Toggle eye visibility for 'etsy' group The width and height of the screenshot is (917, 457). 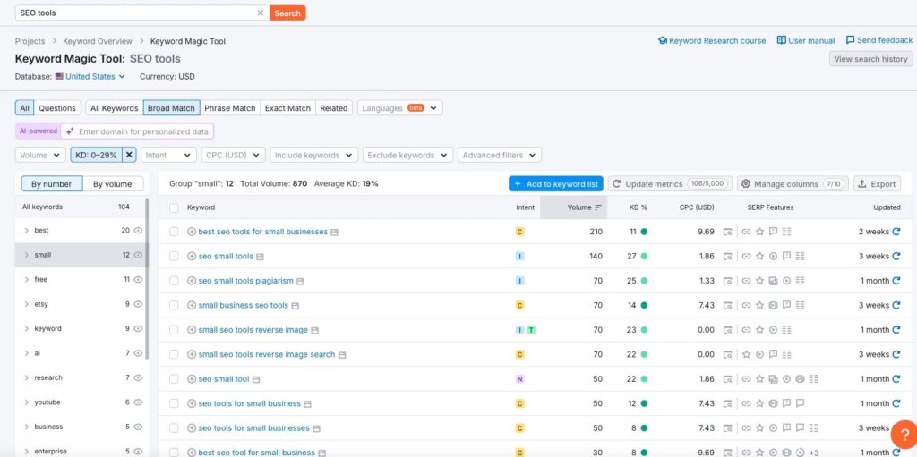[138, 304]
